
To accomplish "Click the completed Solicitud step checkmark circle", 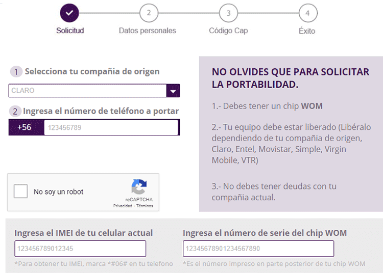I will (x=69, y=13).
